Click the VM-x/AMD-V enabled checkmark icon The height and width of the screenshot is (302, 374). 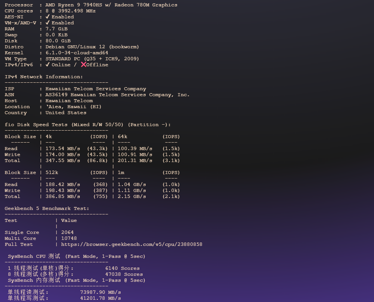point(47,22)
